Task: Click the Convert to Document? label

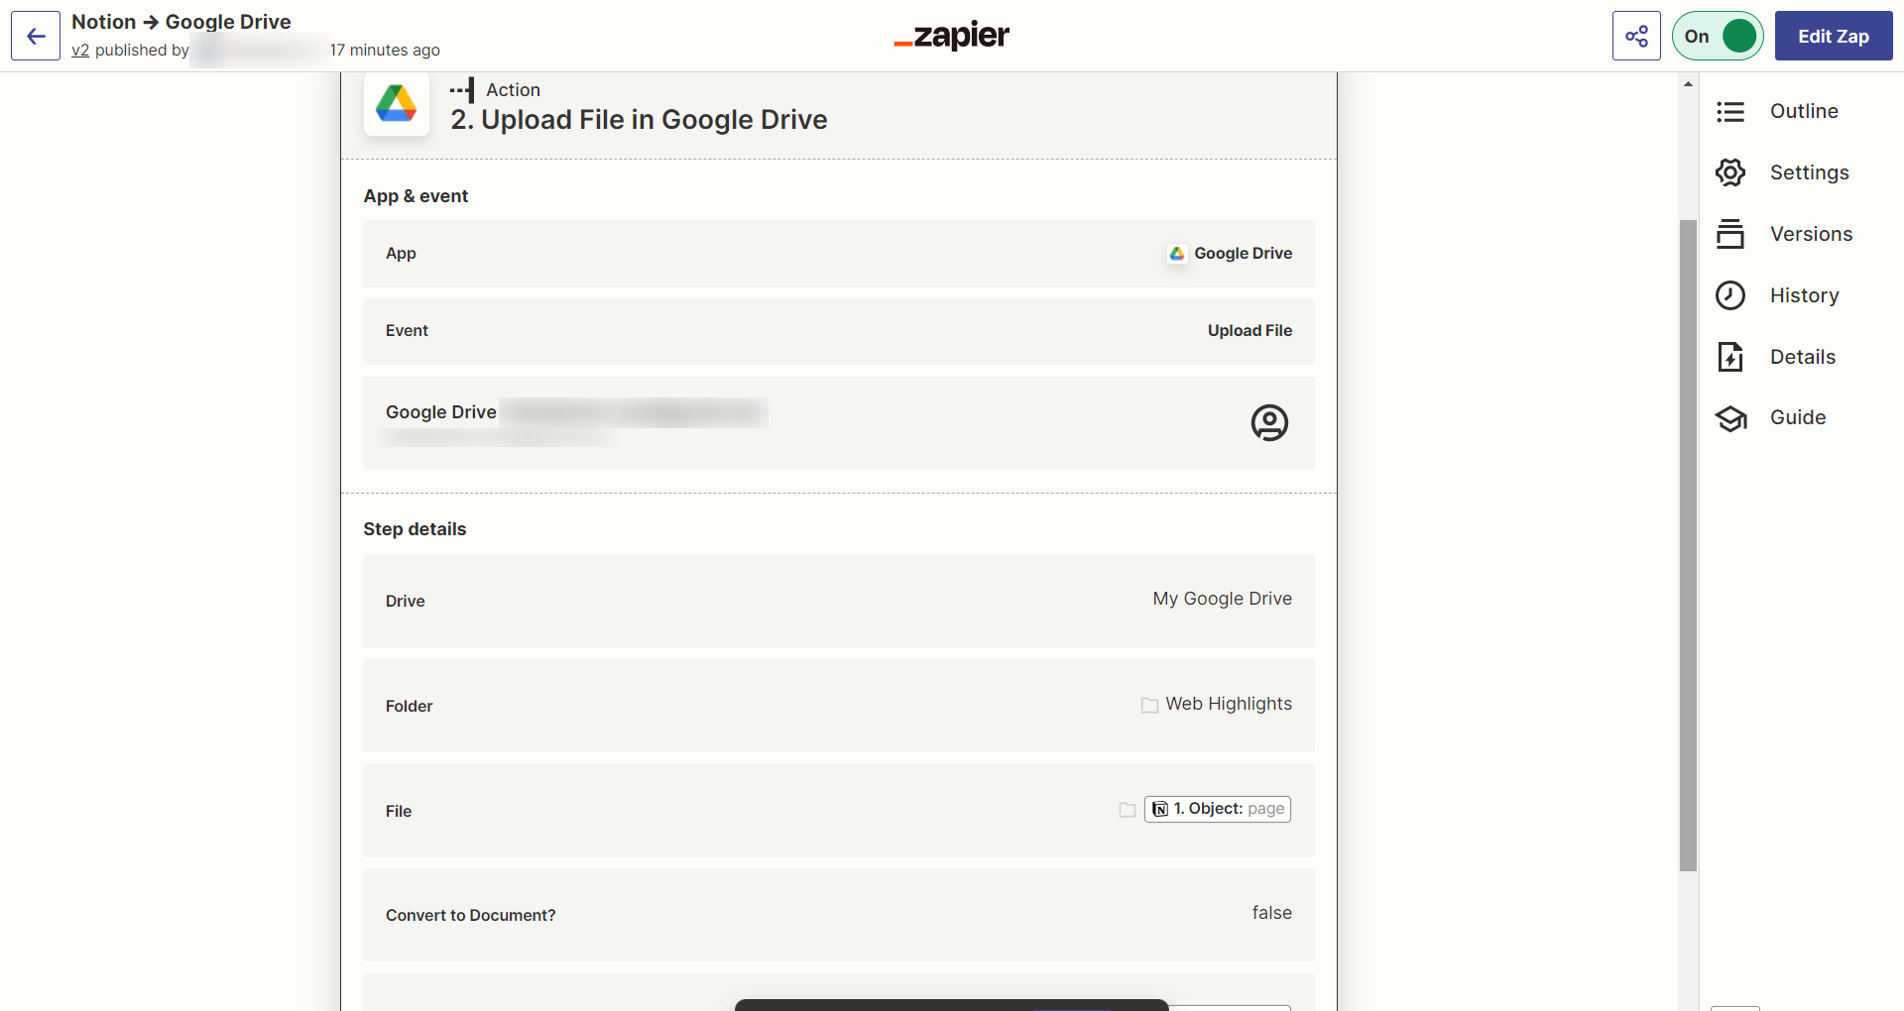Action: click(470, 916)
